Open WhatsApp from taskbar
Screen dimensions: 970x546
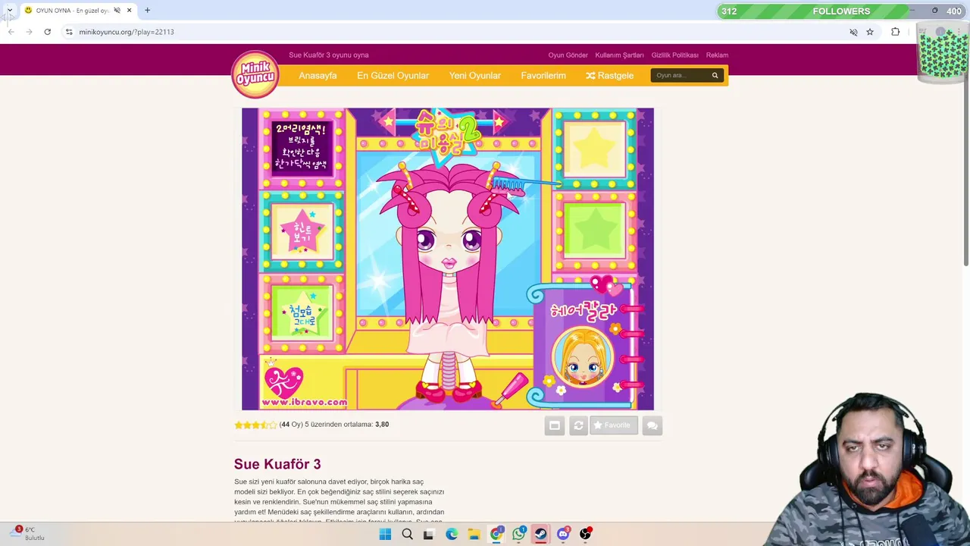click(518, 534)
